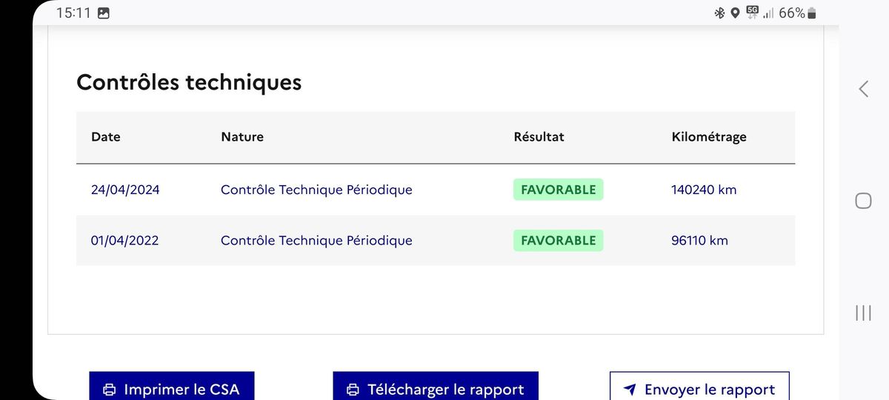Select the Nature column header
The image size is (889, 400).
242,137
